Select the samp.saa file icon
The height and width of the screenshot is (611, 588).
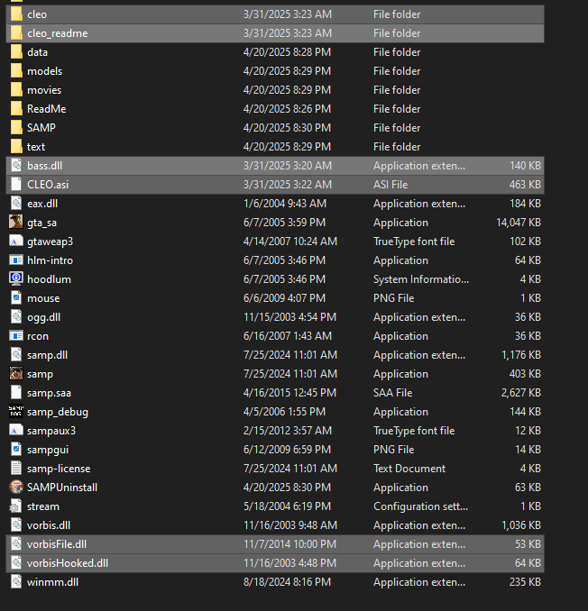point(16,393)
